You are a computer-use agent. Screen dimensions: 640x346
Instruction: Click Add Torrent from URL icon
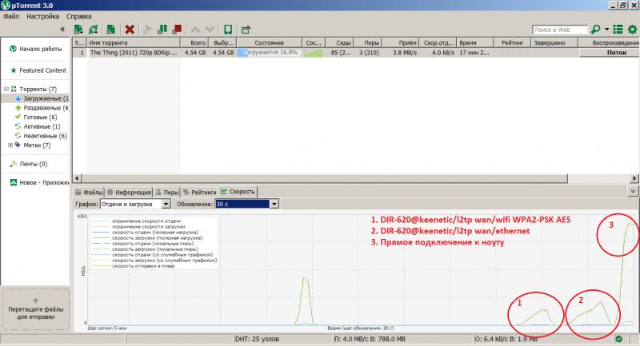click(x=94, y=30)
